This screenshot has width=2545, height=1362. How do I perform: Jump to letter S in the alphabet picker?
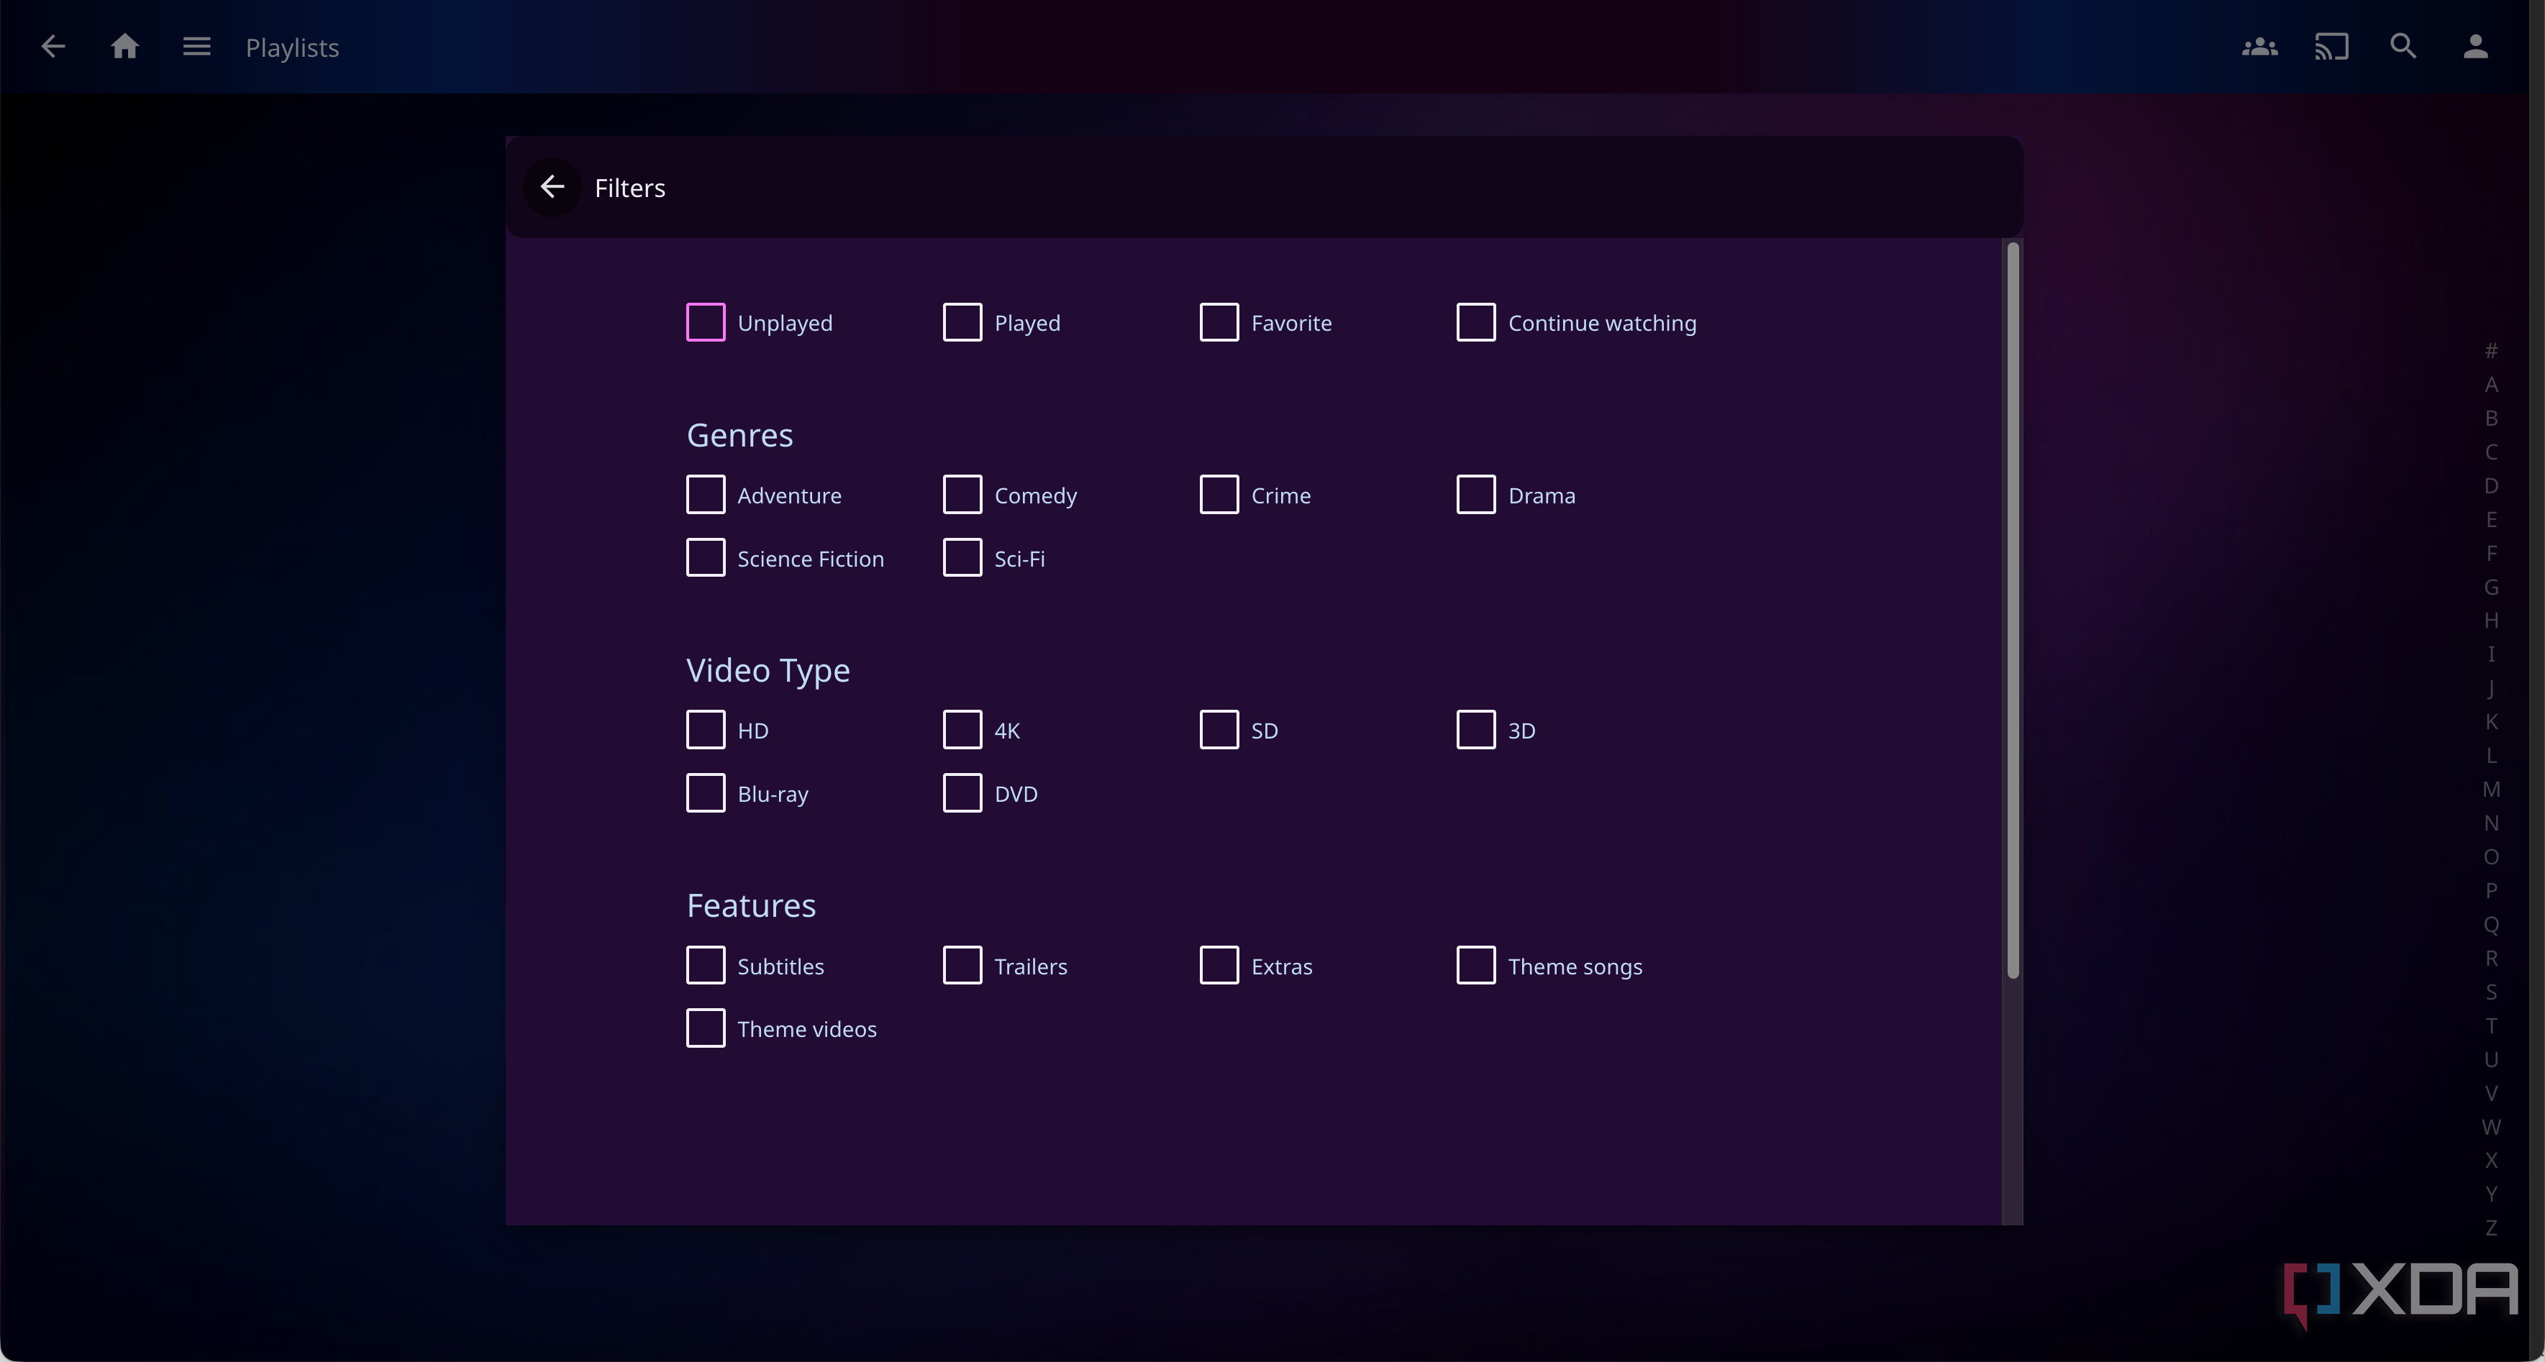pos(2492,992)
